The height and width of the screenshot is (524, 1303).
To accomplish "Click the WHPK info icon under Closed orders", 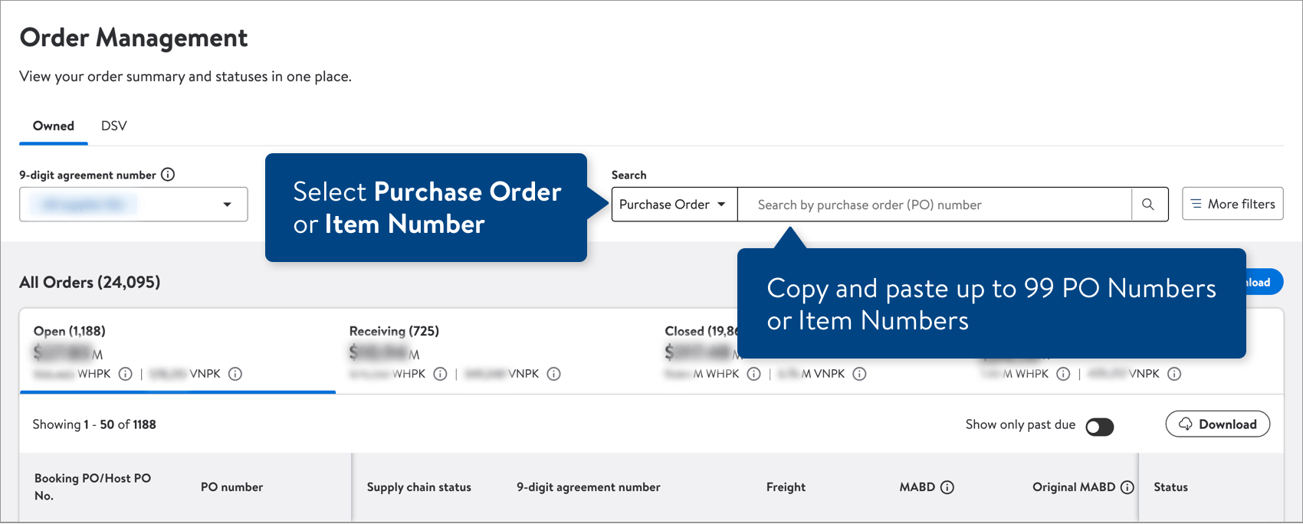I will [x=753, y=374].
